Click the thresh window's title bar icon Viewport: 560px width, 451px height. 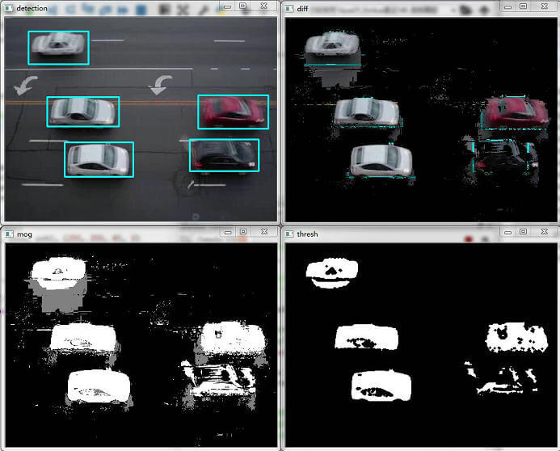click(x=288, y=234)
